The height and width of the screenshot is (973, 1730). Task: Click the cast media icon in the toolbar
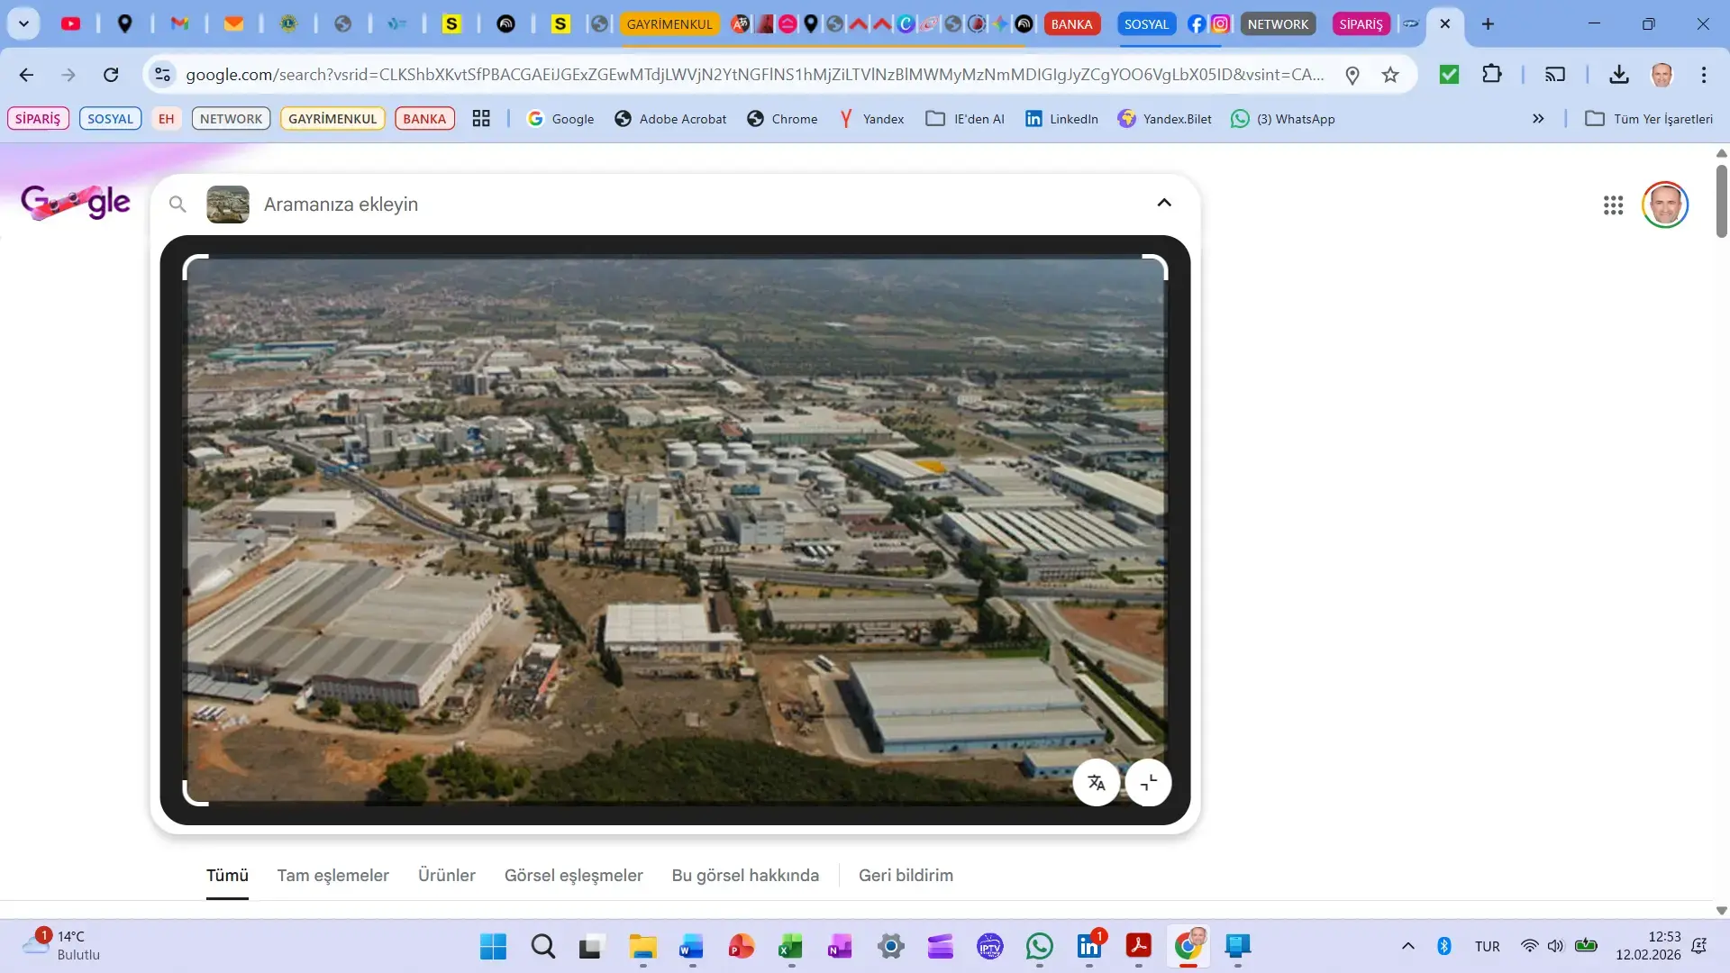click(1555, 75)
